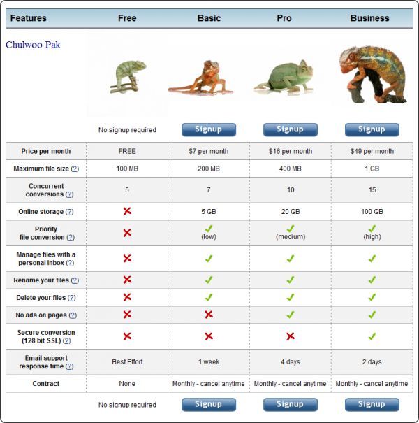Open help icon beside Maximum file size

click(75, 169)
